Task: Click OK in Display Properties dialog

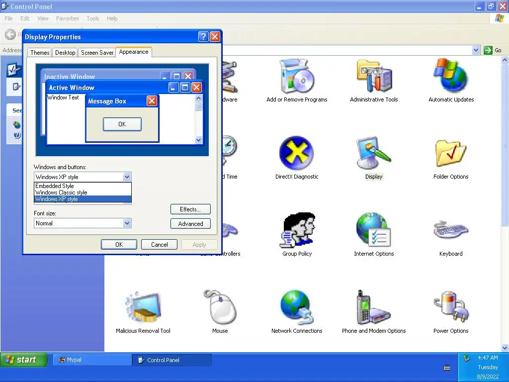Action: 119,245
